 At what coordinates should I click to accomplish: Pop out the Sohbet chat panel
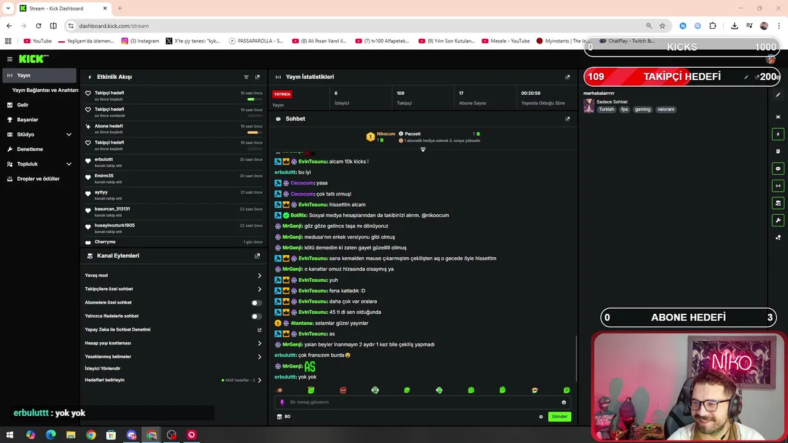568,119
